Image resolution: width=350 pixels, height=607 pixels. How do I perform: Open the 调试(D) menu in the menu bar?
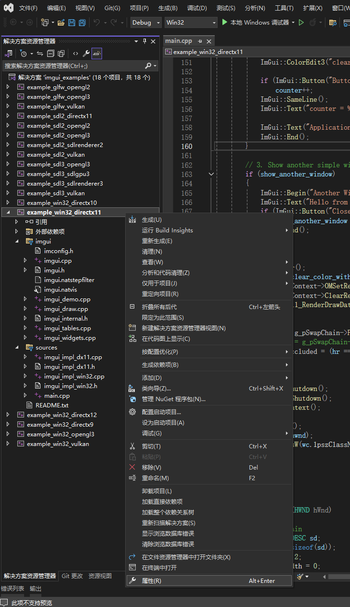pos(197,8)
